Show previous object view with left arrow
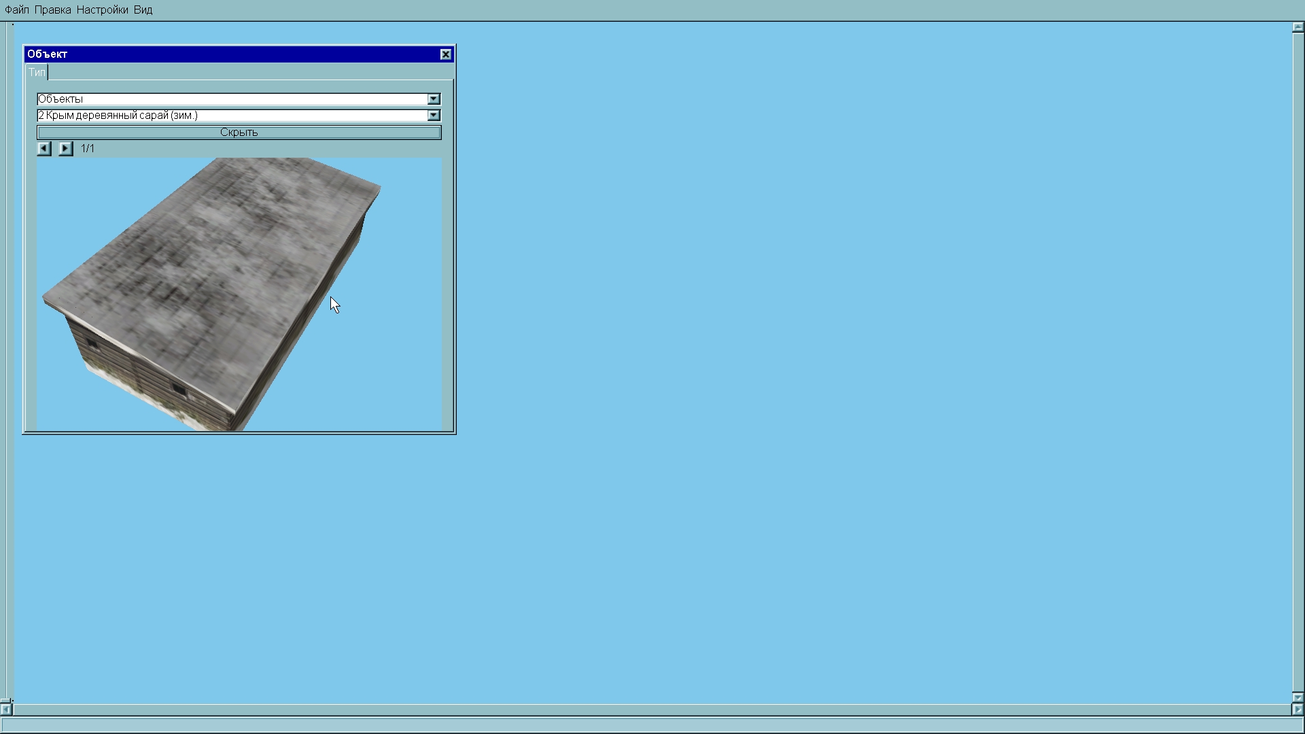The image size is (1305, 734). click(x=44, y=148)
